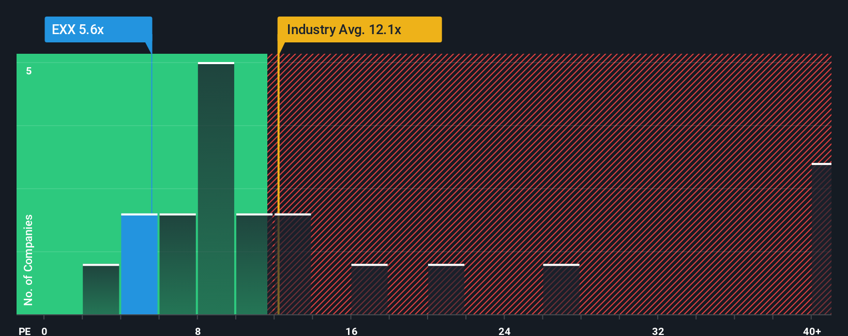Click the '32' x-axis tick label
The width and height of the screenshot is (848, 336).
click(x=658, y=331)
